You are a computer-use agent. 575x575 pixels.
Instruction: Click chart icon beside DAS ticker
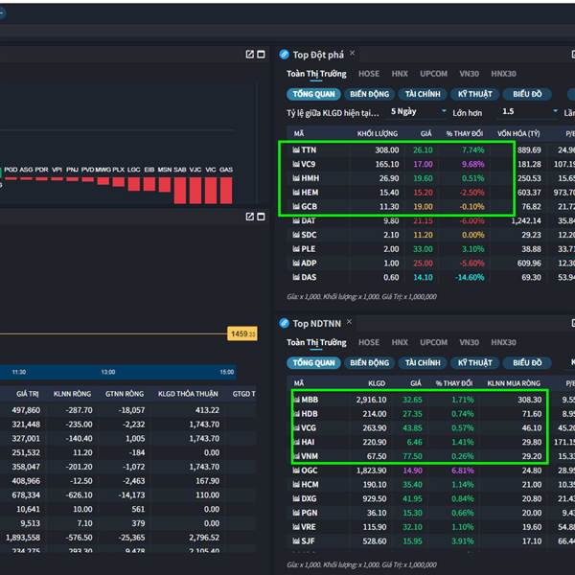point(296,278)
